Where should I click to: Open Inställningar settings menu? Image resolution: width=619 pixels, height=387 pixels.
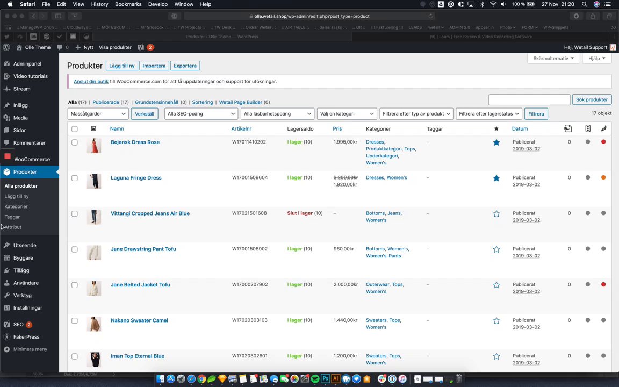coord(27,308)
